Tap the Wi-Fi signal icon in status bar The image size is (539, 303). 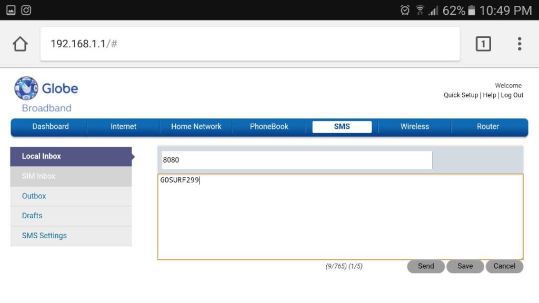420,11
